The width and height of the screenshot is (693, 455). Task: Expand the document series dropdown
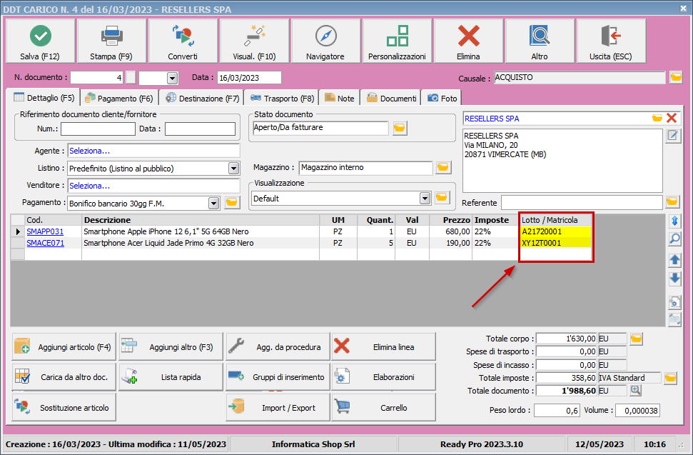(x=173, y=79)
